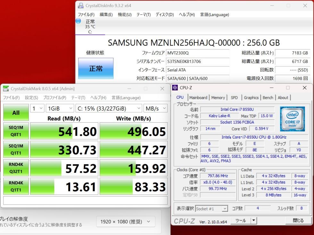Open the ディスク(D) menu in CrystalDiskInfo

coord(165,14)
